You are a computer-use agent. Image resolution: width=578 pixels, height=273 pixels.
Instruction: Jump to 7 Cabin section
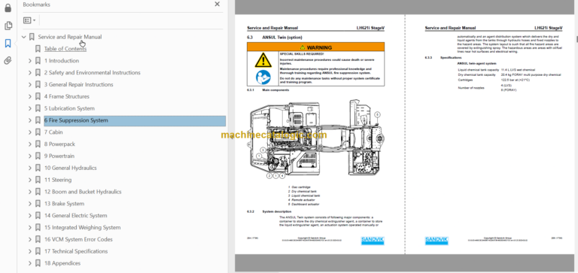click(53, 132)
